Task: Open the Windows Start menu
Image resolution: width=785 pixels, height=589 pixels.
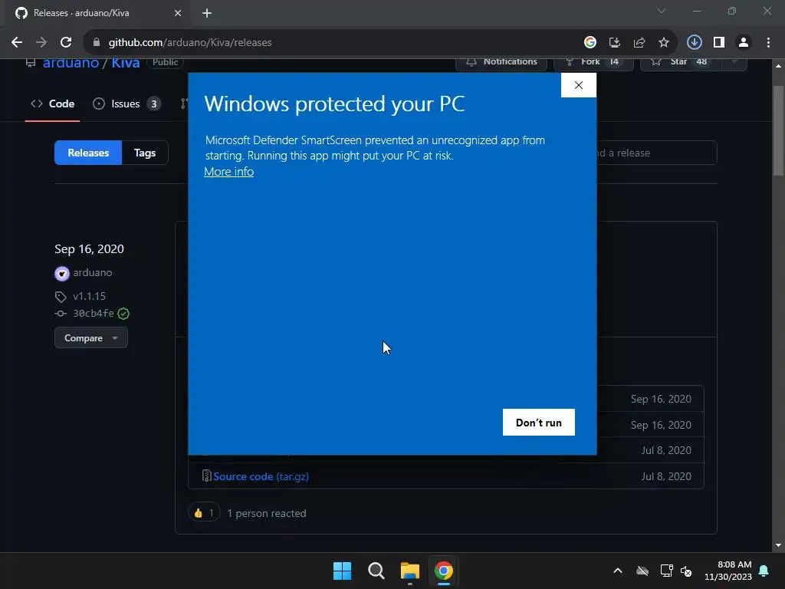Action: (x=343, y=571)
